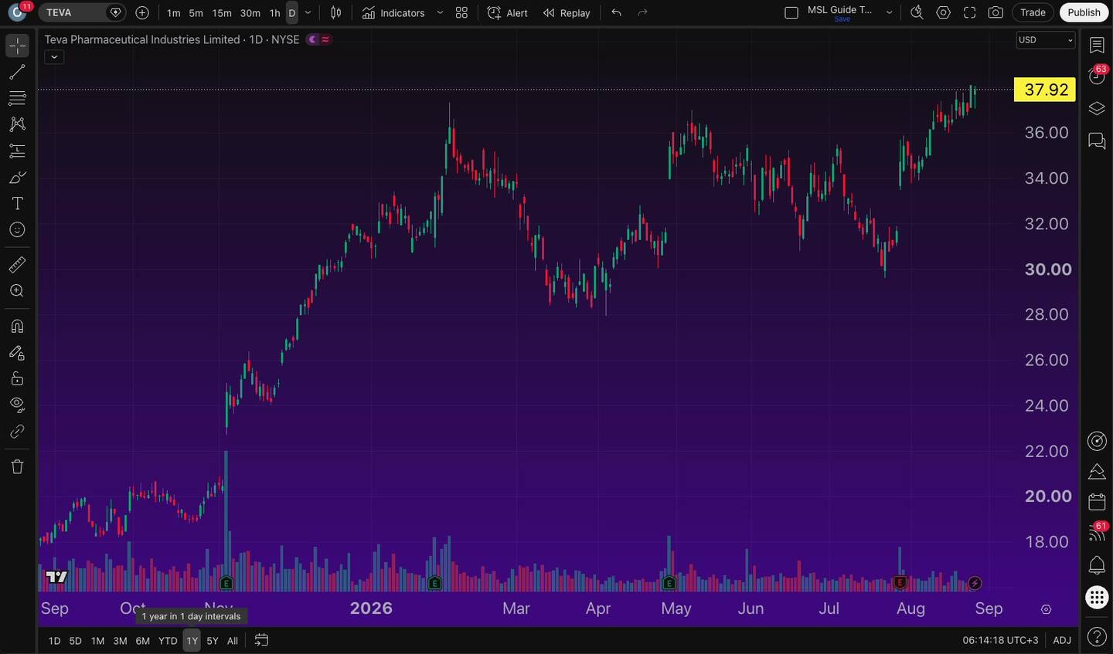Open the layout setup grid
The image size is (1113, 654).
791,12
